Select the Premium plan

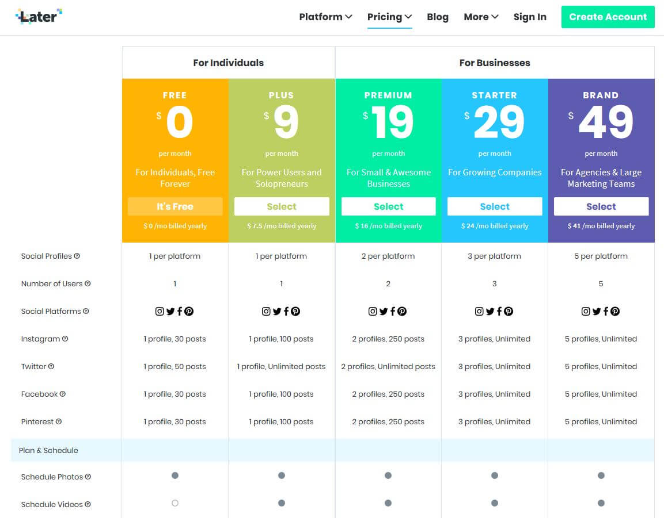[388, 206]
